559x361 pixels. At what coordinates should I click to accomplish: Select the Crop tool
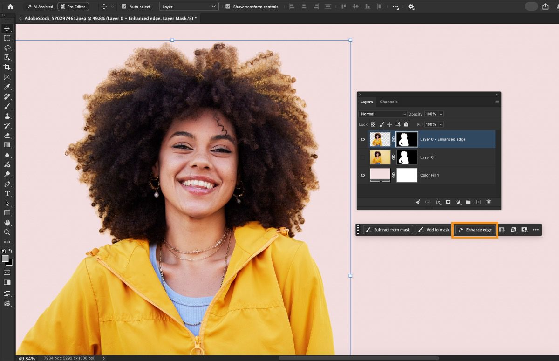click(7, 68)
